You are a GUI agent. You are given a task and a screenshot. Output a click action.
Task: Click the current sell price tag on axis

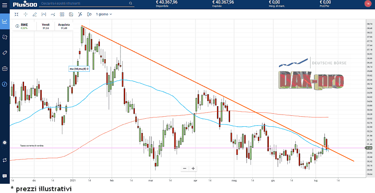point(369,148)
